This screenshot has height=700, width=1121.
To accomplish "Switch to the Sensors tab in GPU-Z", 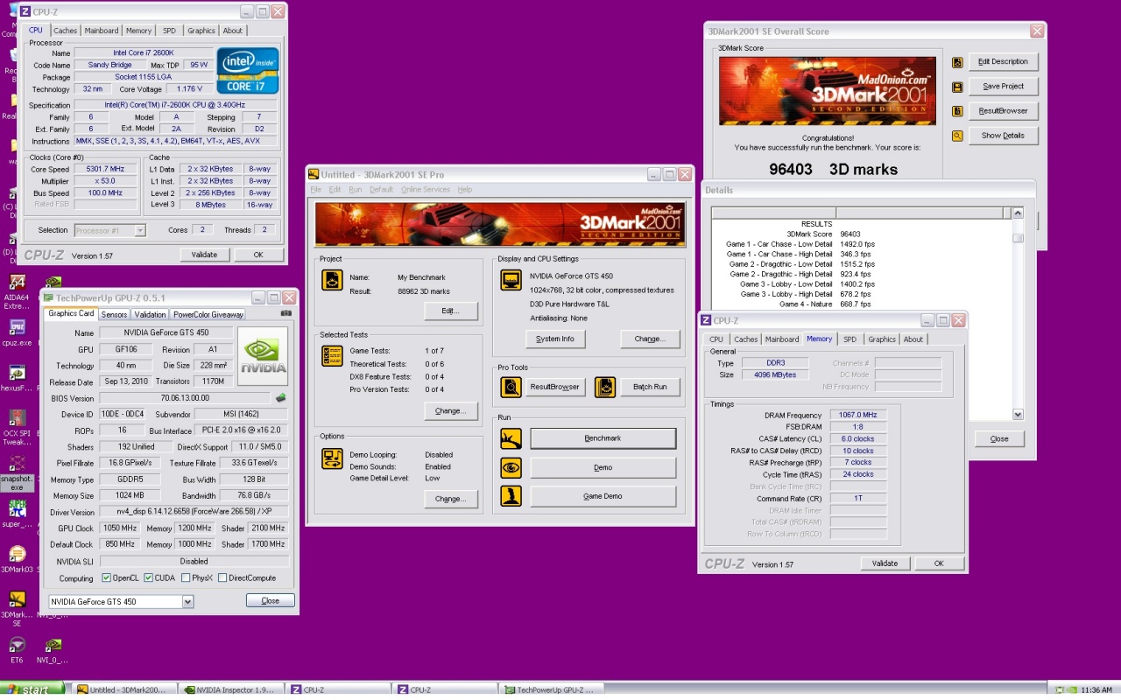I will 114,314.
